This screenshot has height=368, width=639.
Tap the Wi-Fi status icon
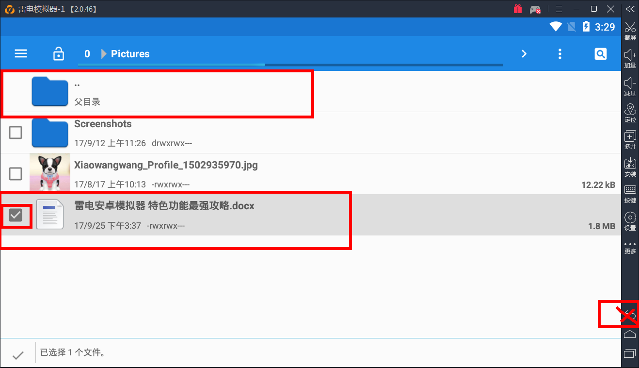click(x=556, y=27)
